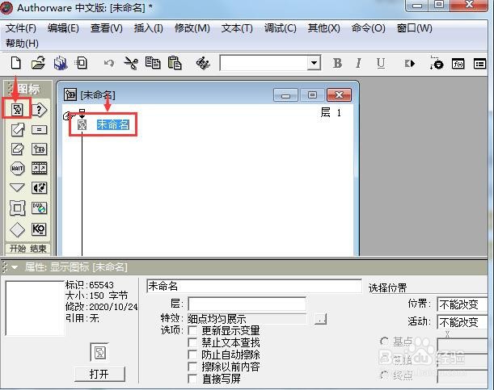Apply Underline text style
This screenshot has height=390, width=494.
click(381, 64)
